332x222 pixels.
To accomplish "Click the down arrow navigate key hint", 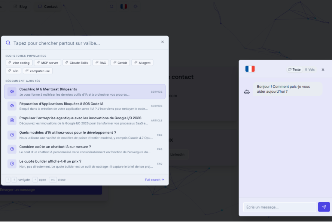I will tap(14, 179).
